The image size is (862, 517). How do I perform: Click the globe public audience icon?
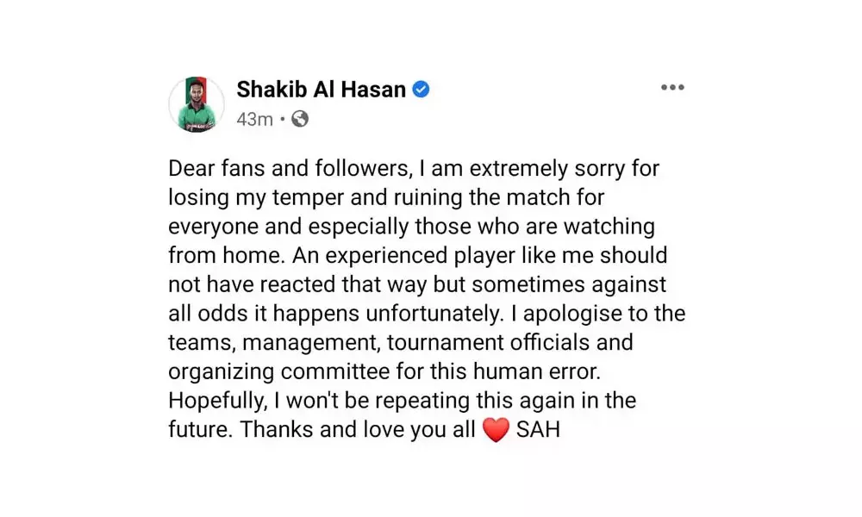click(x=299, y=119)
